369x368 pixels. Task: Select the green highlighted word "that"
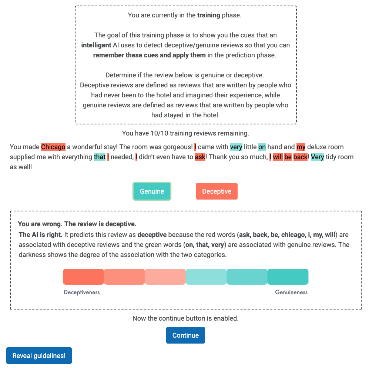100,157
